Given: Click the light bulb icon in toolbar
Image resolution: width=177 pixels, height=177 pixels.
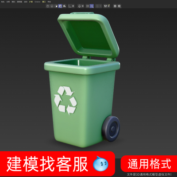Looking at the screenshot, I should [x=109, y=6].
